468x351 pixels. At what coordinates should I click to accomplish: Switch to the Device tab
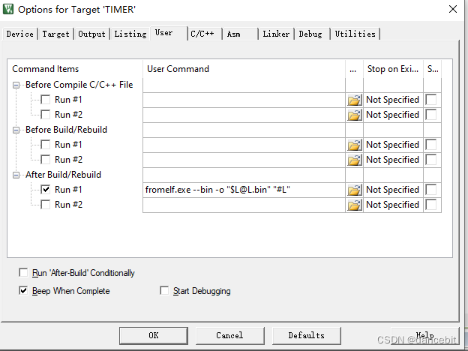coord(20,34)
